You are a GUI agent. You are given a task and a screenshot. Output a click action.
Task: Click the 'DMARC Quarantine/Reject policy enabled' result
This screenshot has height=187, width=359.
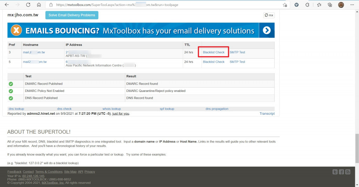(x=156, y=91)
